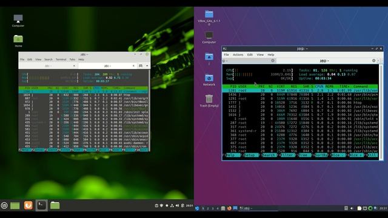Click the clipboard tray icon in Mint panel
The width and height of the screenshot is (388, 218).
(182, 205)
